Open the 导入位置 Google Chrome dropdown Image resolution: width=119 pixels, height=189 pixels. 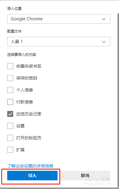pos(59,19)
